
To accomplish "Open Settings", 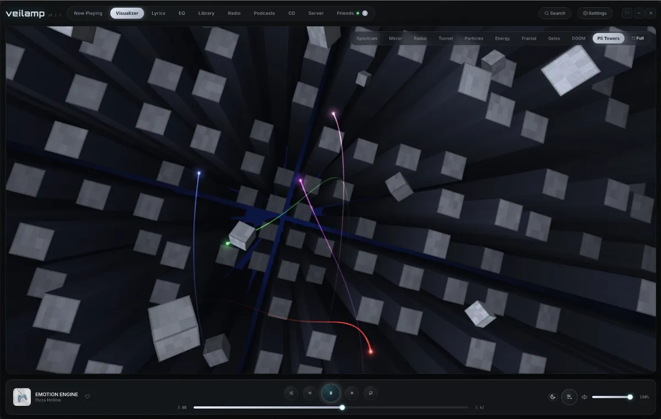I will pos(595,13).
